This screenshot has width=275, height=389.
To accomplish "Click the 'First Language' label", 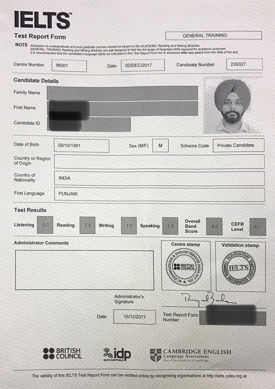I will [x=29, y=193].
